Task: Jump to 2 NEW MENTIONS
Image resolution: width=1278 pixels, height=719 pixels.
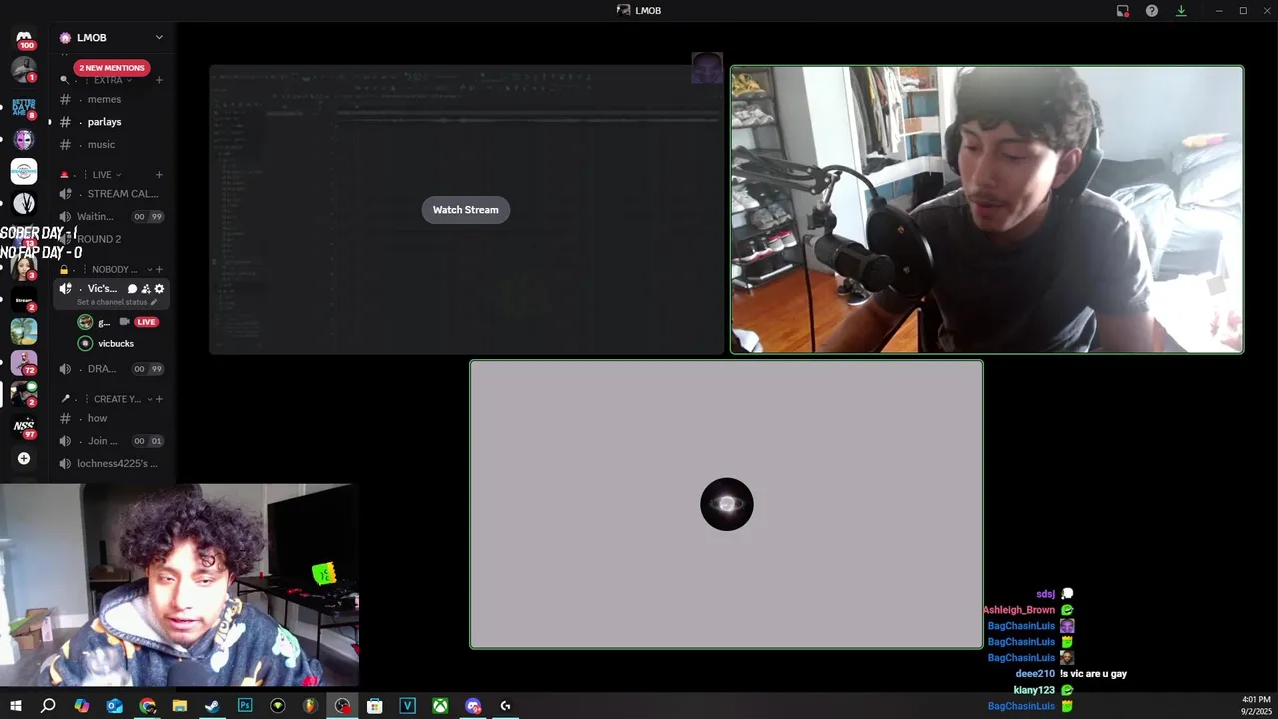Action: tap(112, 68)
